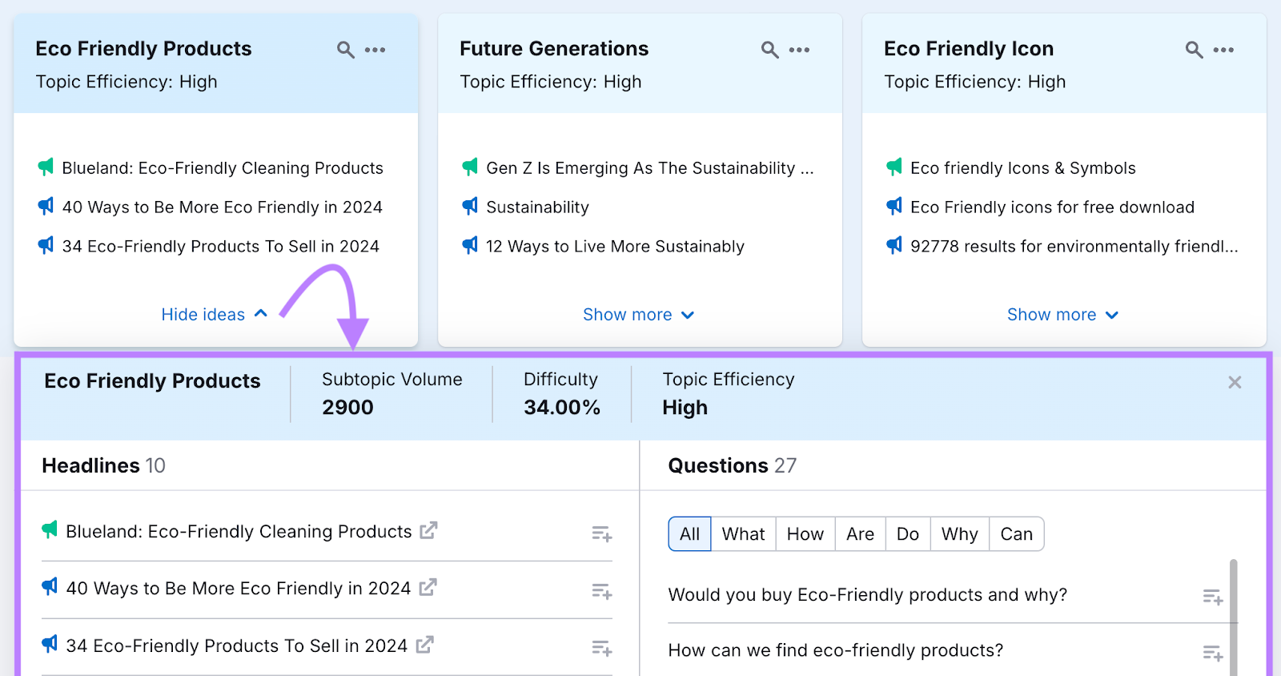Expand Show more on Future Generations card

click(x=638, y=315)
